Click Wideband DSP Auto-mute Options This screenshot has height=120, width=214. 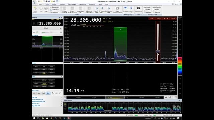coord(147,12)
